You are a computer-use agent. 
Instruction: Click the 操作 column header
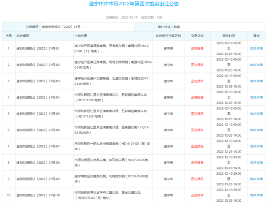click(256, 36)
